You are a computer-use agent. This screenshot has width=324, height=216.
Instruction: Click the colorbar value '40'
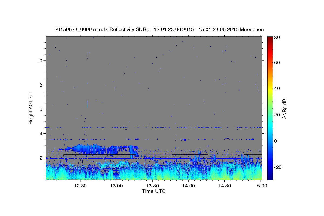(278, 89)
